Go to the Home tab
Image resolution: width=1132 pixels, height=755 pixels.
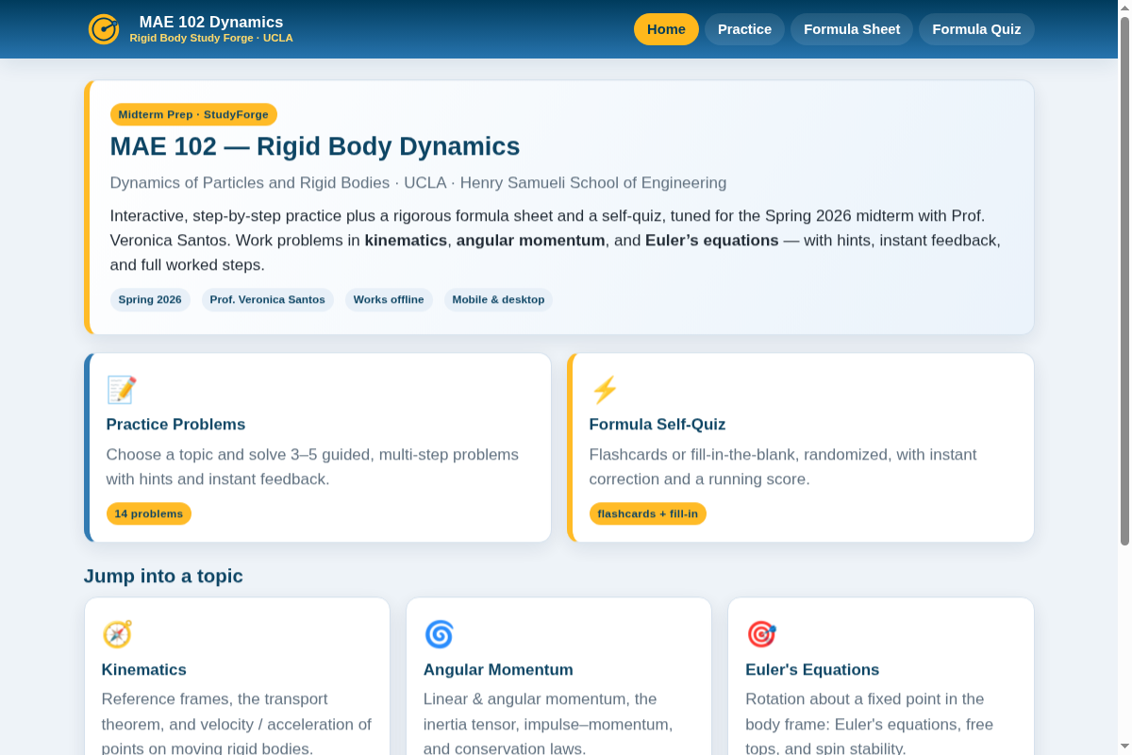tap(666, 29)
